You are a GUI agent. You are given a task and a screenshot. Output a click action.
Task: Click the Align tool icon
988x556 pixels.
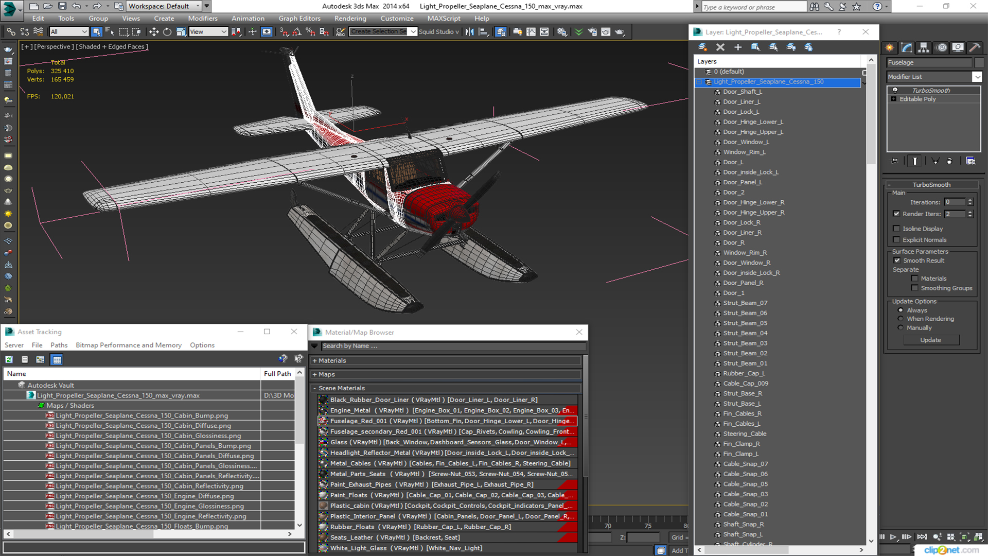(x=483, y=32)
